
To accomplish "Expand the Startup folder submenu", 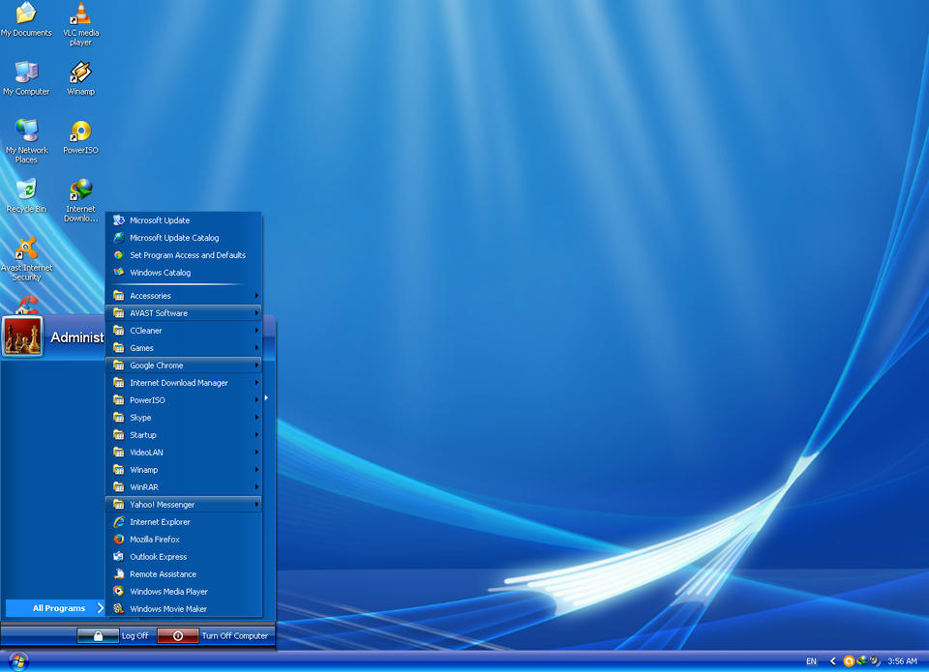I will (x=184, y=434).
